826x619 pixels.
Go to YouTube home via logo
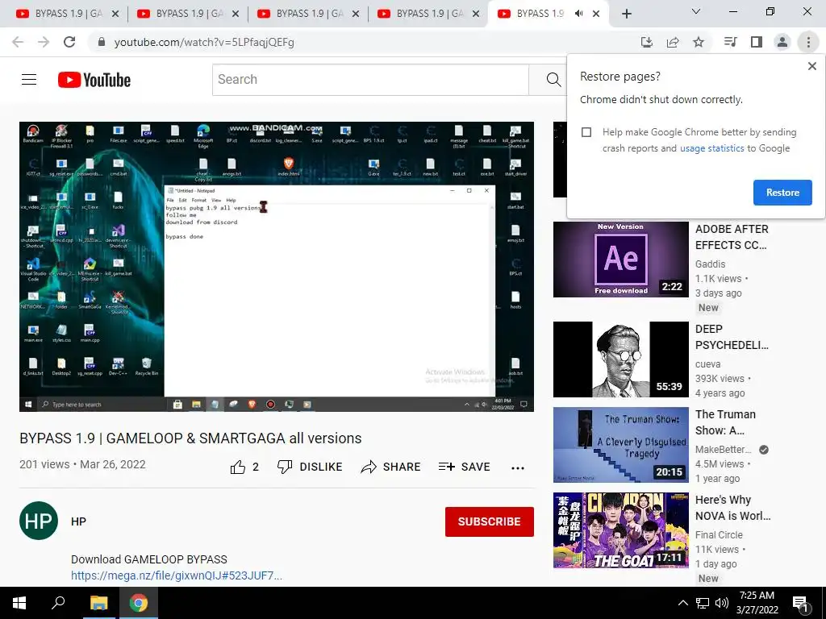coord(94,80)
